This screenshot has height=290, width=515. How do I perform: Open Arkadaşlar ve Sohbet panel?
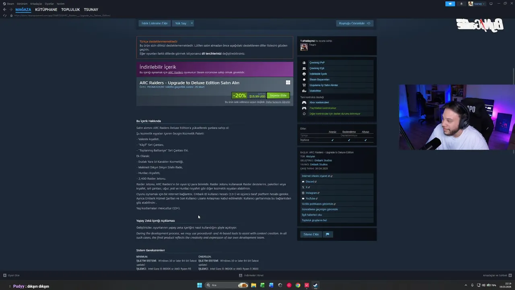tap(497, 275)
